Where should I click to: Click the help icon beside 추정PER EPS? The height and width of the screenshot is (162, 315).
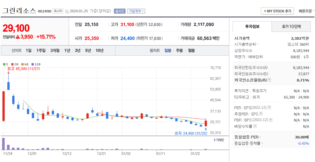[x=261, y=114]
